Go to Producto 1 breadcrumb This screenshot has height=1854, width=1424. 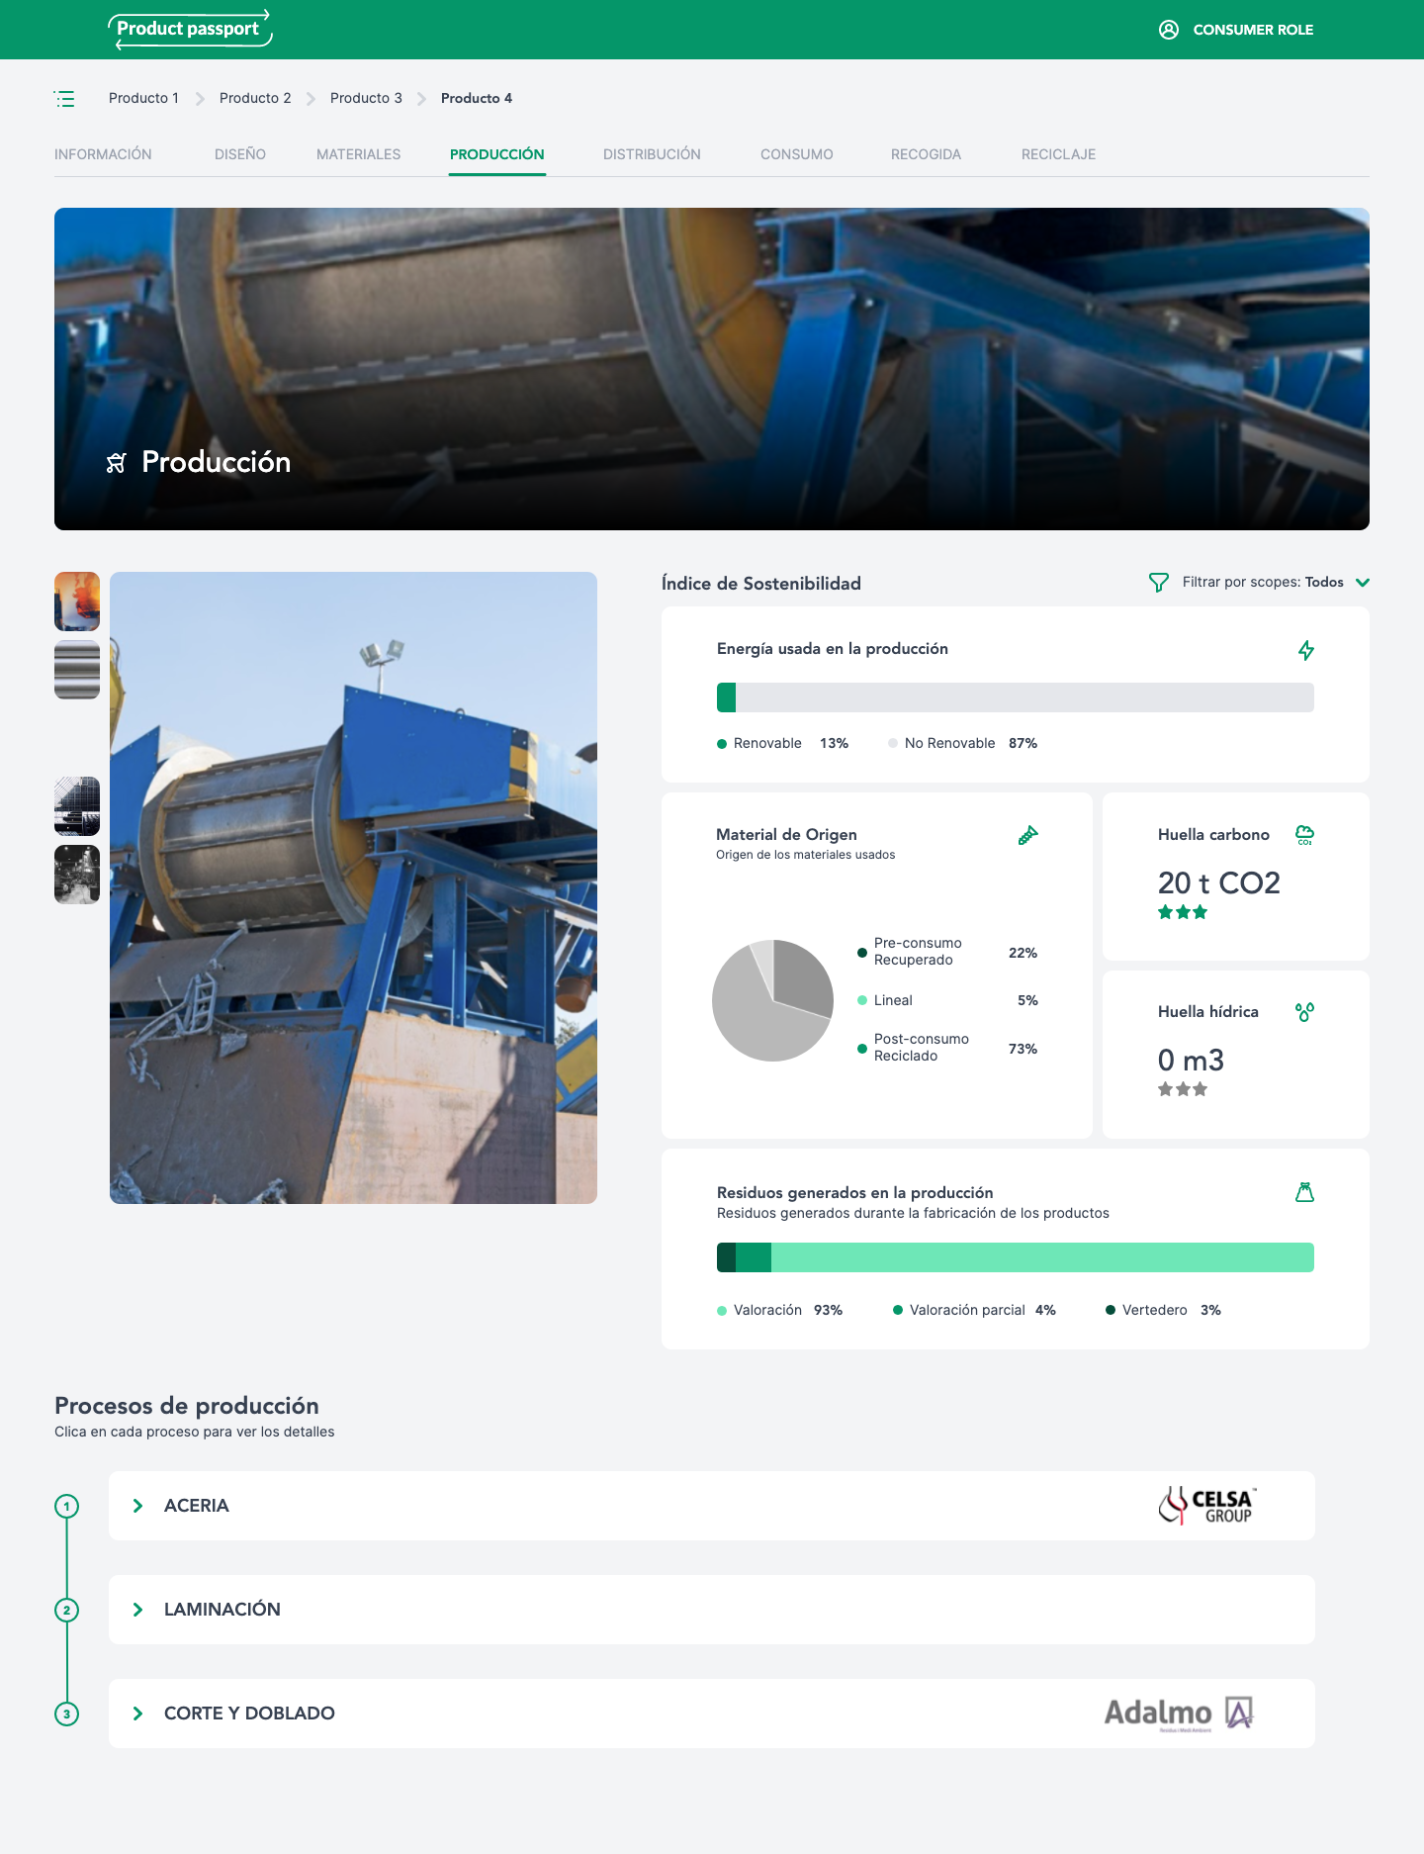[x=143, y=98]
